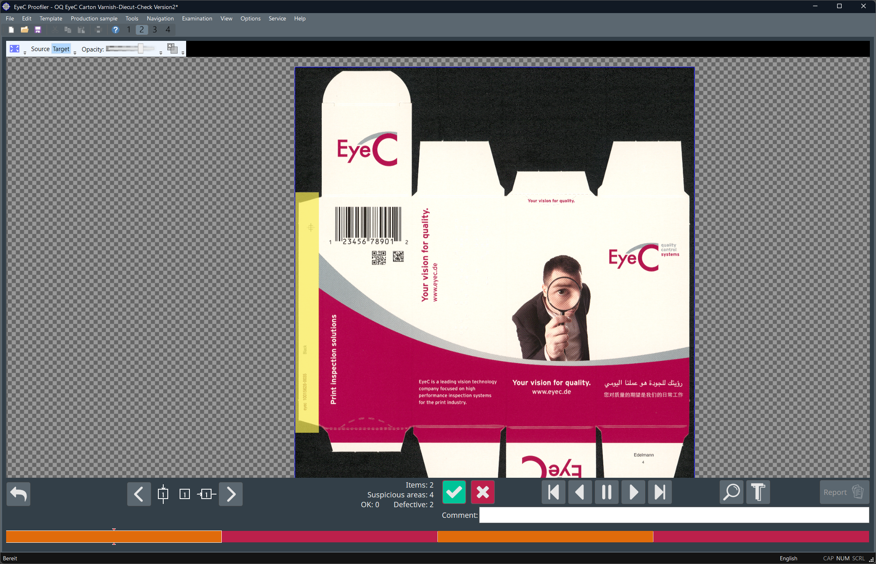
Task: Click the scissors Cut icon
Action: 54,29
